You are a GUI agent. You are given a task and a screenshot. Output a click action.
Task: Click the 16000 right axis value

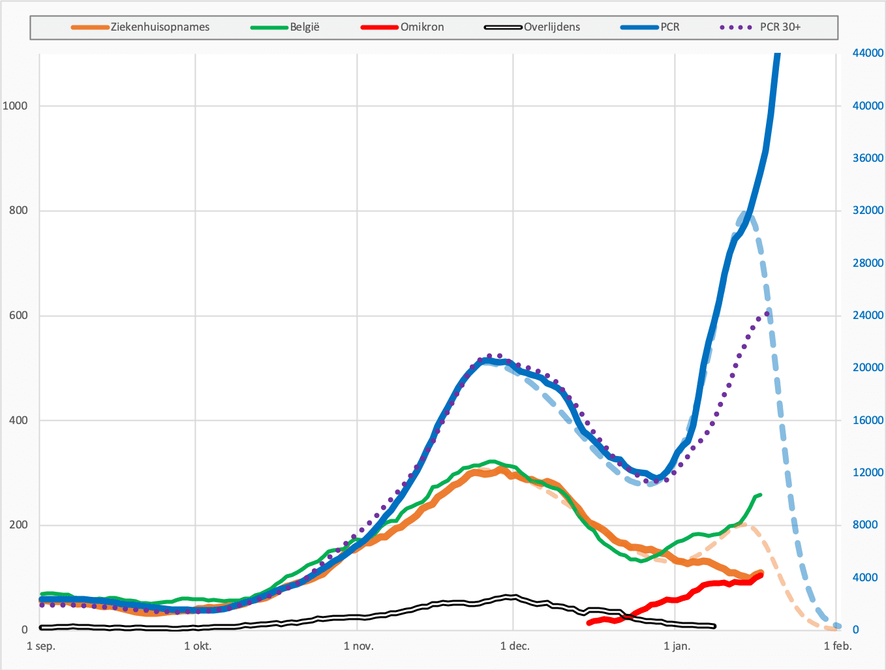point(868,420)
